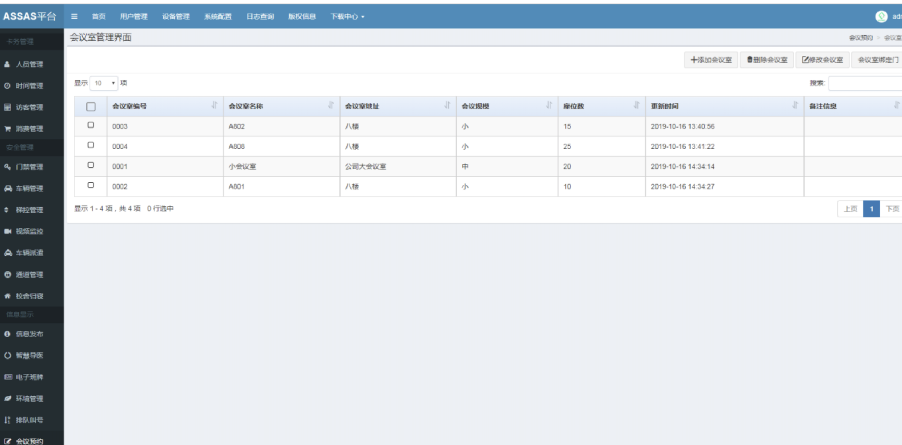
Task: Open the 设备管理 top menu
Action: pos(176,16)
